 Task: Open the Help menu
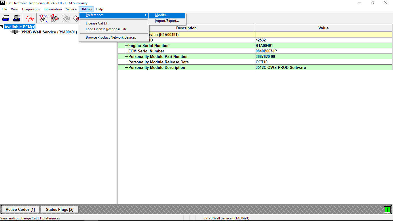99,9
